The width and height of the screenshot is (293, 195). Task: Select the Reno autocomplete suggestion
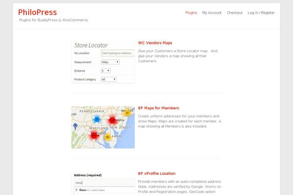(x=105, y=190)
